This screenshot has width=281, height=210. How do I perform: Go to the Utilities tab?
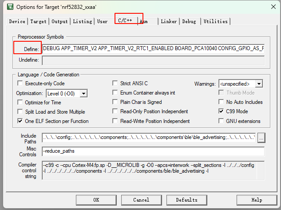pos(215,21)
